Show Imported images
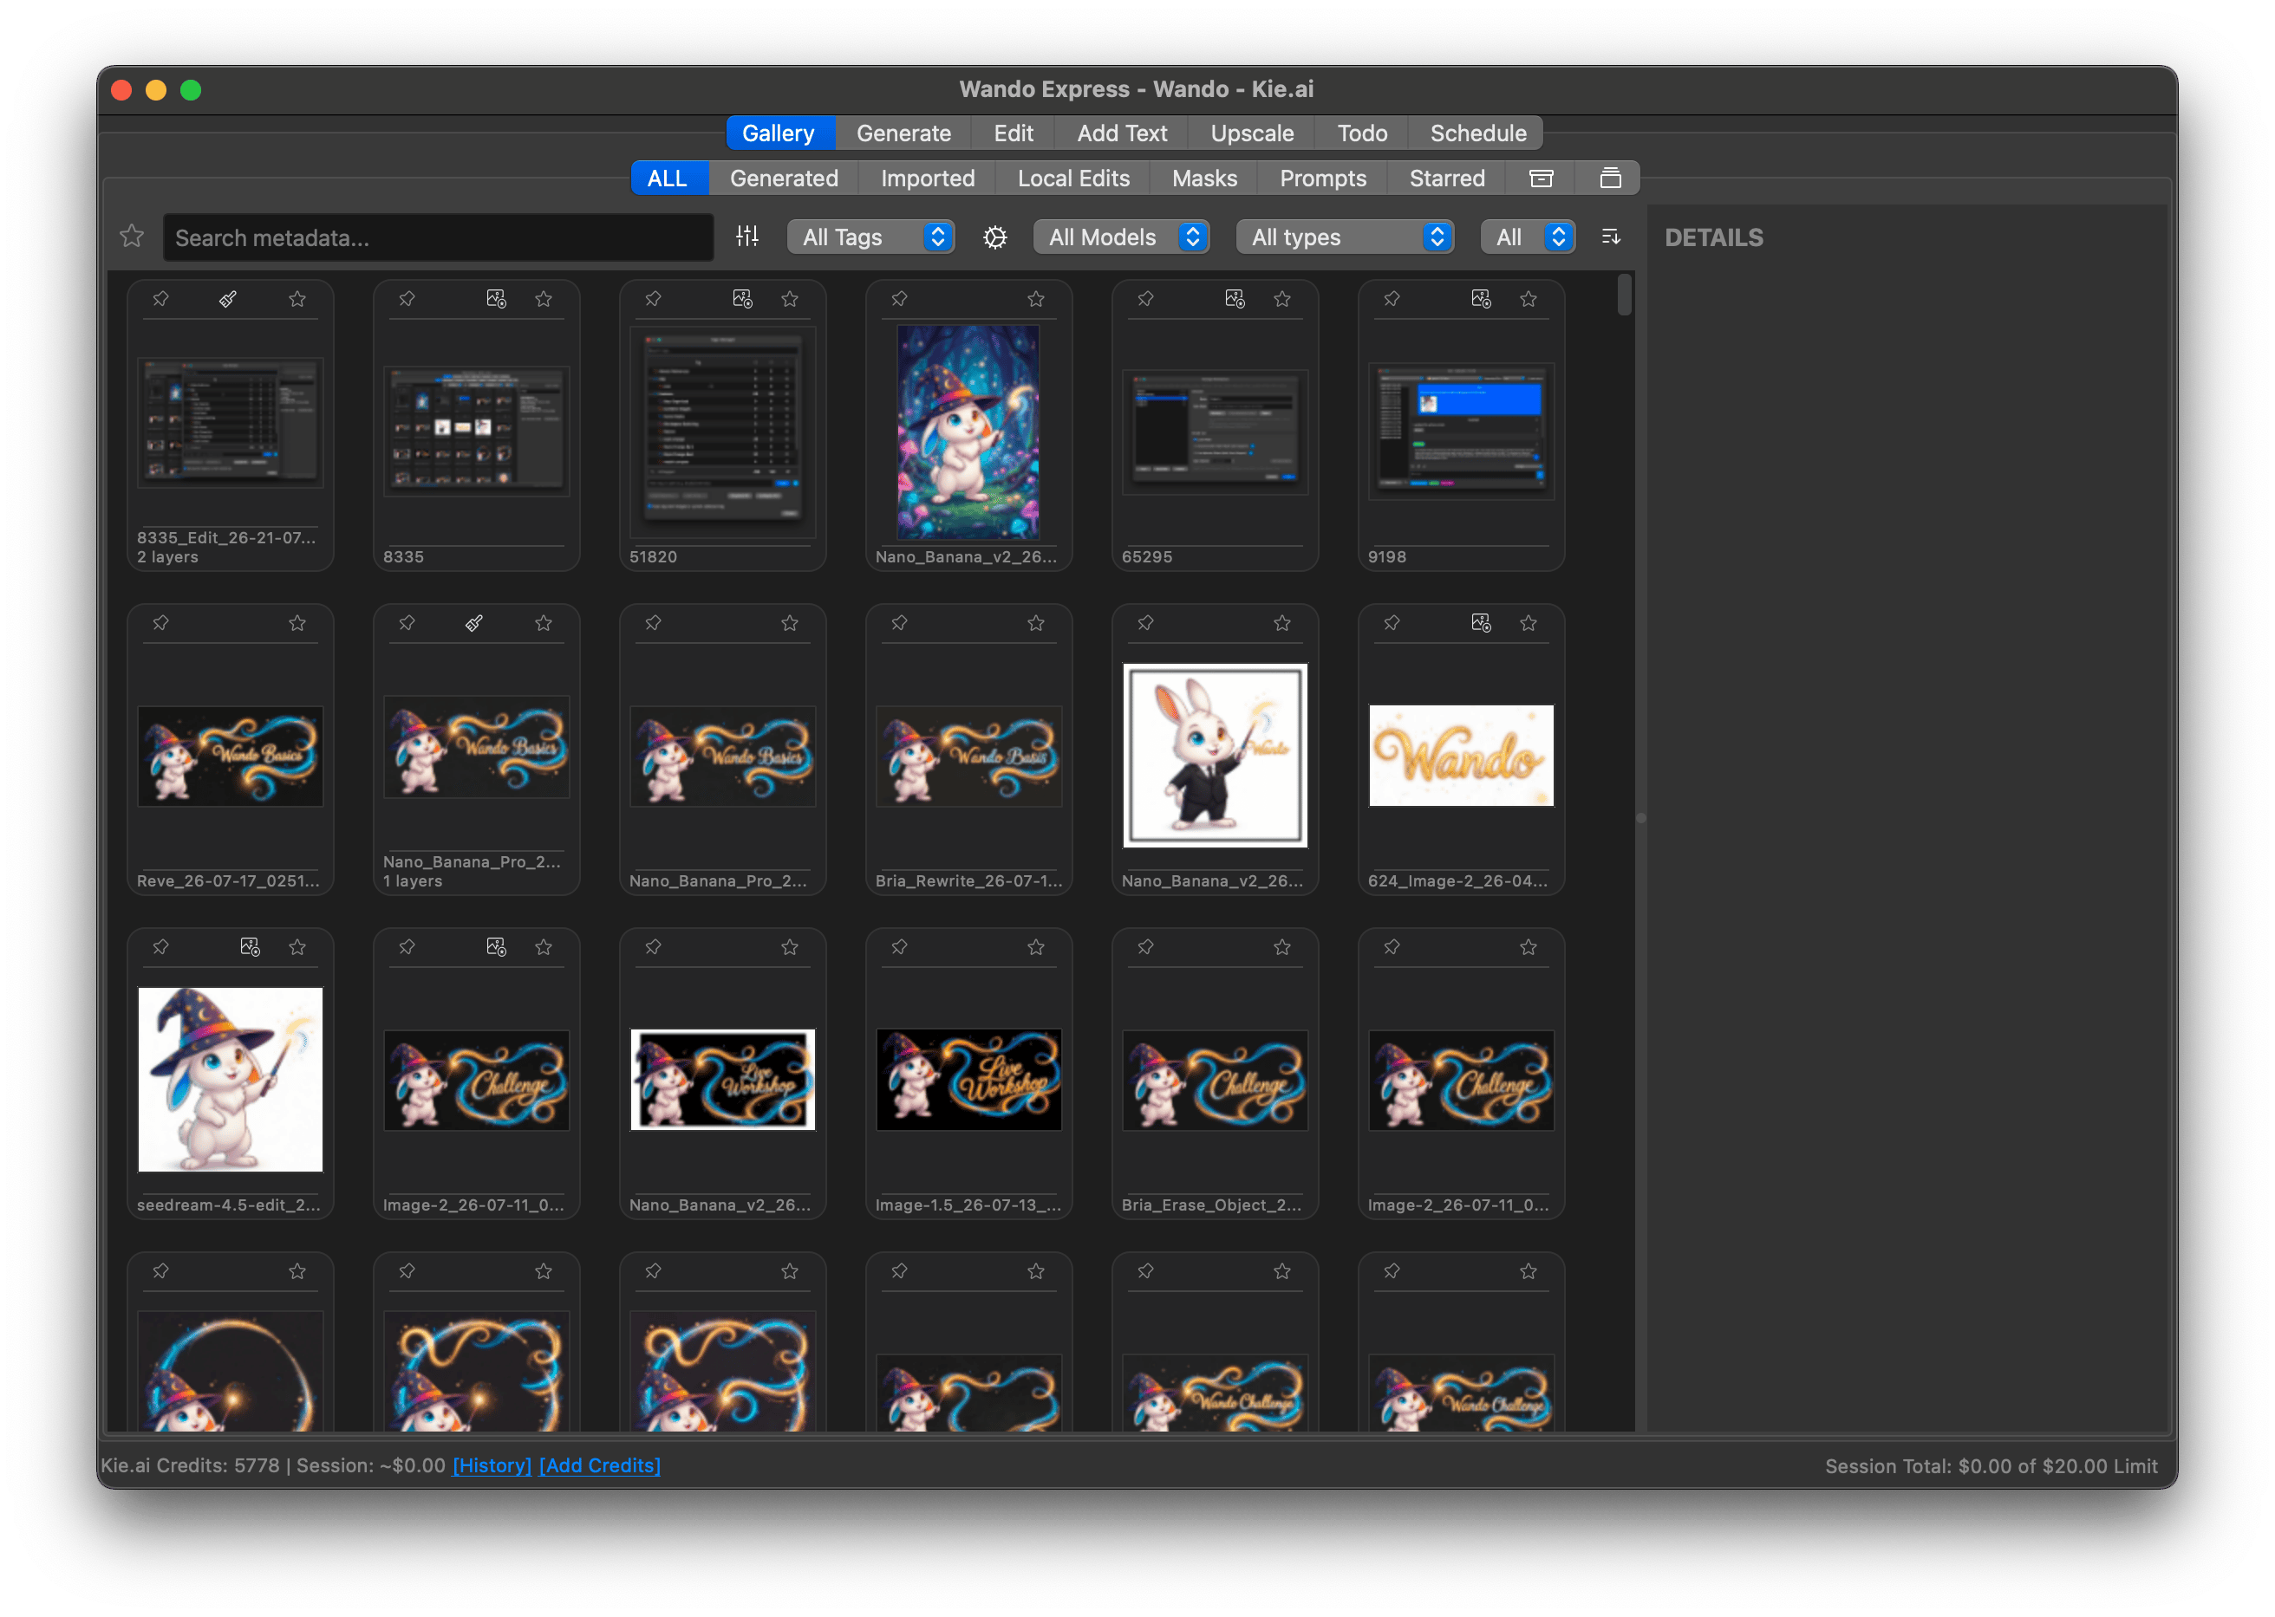2275x1617 pixels. pos(928,179)
